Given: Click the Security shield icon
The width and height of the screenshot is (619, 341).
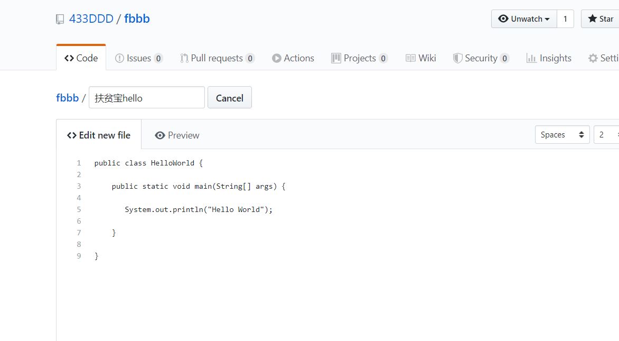Looking at the screenshot, I should point(458,58).
